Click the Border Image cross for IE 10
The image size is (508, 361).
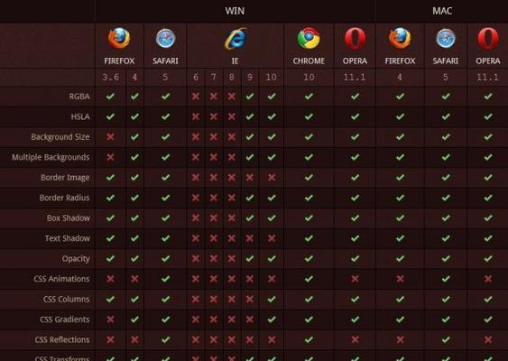tap(272, 177)
